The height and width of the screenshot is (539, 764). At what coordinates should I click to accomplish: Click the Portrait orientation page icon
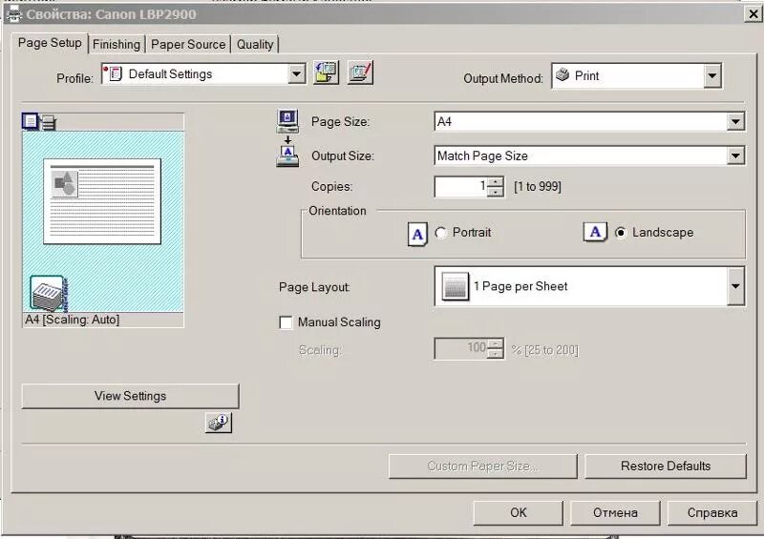(x=417, y=234)
